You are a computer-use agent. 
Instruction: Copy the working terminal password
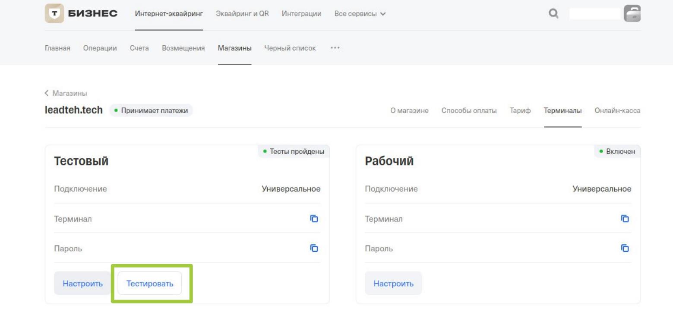click(625, 248)
